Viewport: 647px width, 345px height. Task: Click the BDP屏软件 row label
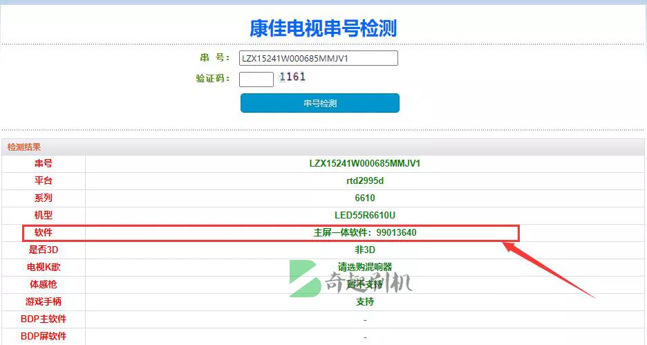point(44,336)
